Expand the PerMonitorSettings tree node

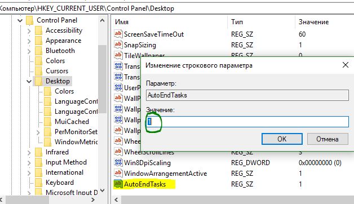pos(38,132)
